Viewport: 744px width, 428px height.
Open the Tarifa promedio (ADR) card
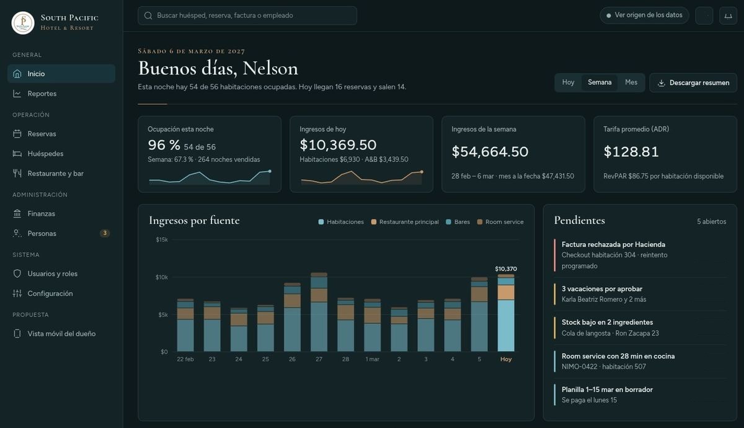click(x=665, y=154)
